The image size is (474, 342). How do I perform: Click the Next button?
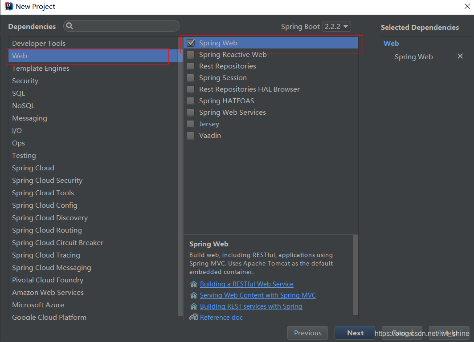click(x=355, y=333)
